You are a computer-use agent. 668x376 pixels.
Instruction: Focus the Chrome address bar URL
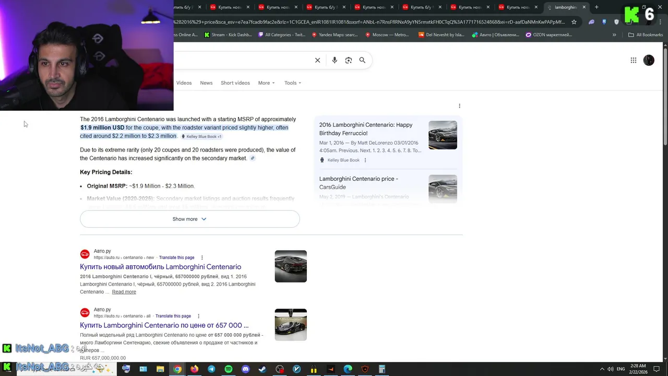(369, 22)
